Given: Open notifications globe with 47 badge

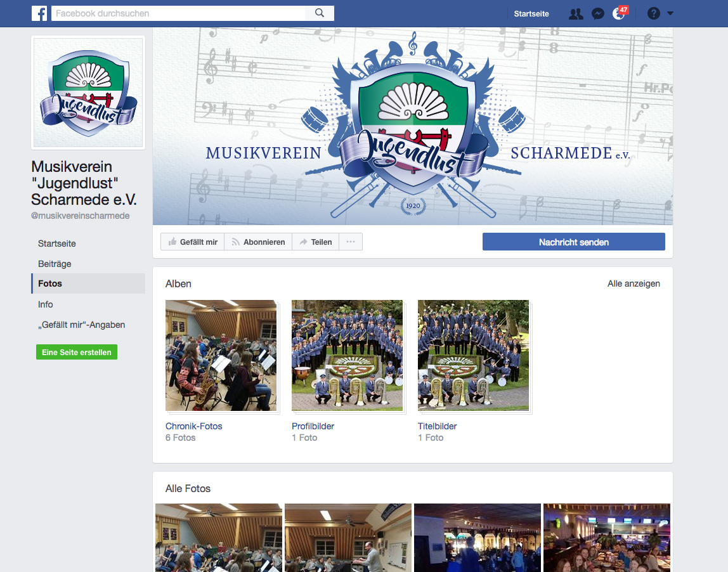Looking at the screenshot, I should (620, 13).
